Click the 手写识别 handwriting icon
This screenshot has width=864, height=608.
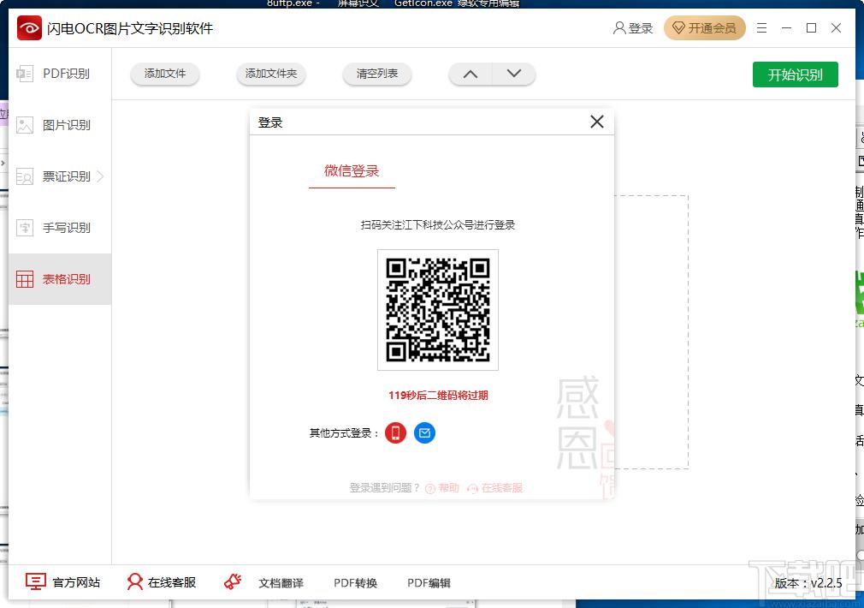[x=25, y=227]
